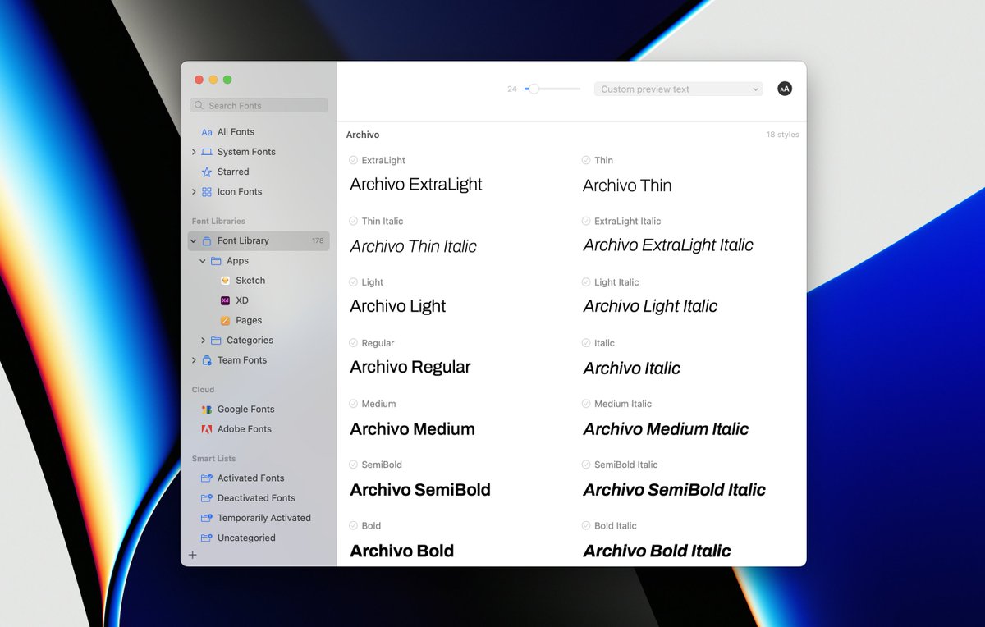Click the Deactivated Fonts label
Image resolution: width=985 pixels, height=627 pixels.
click(256, 498)
